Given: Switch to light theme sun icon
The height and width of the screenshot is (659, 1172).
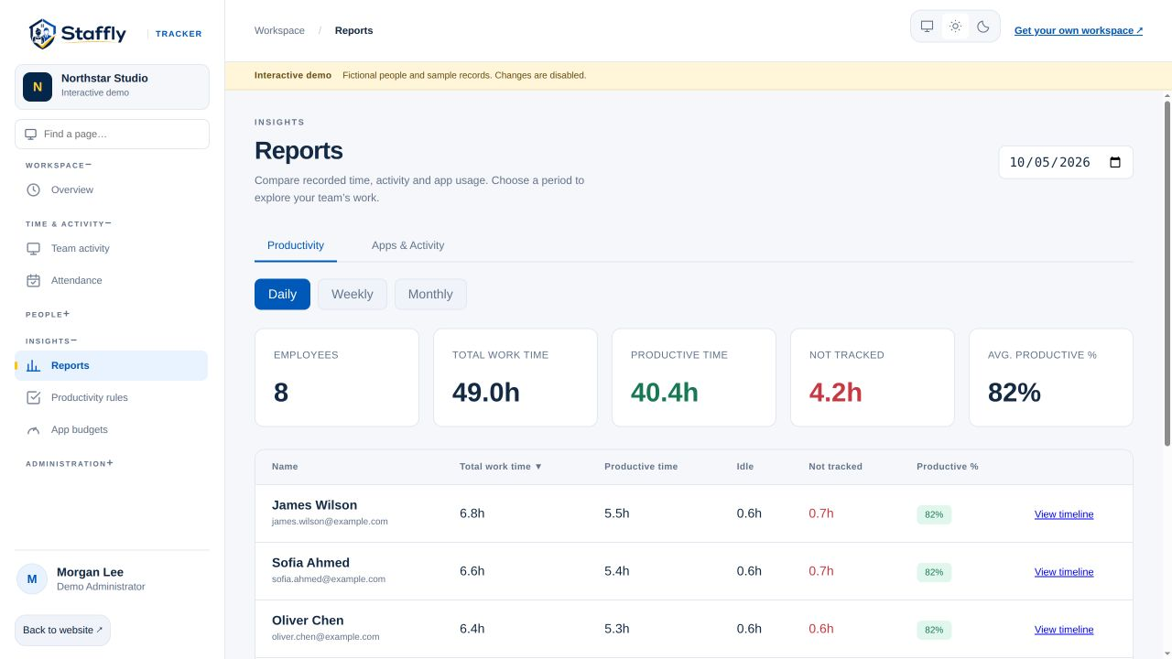Looking at the screenshot, I should click(955, 27).
